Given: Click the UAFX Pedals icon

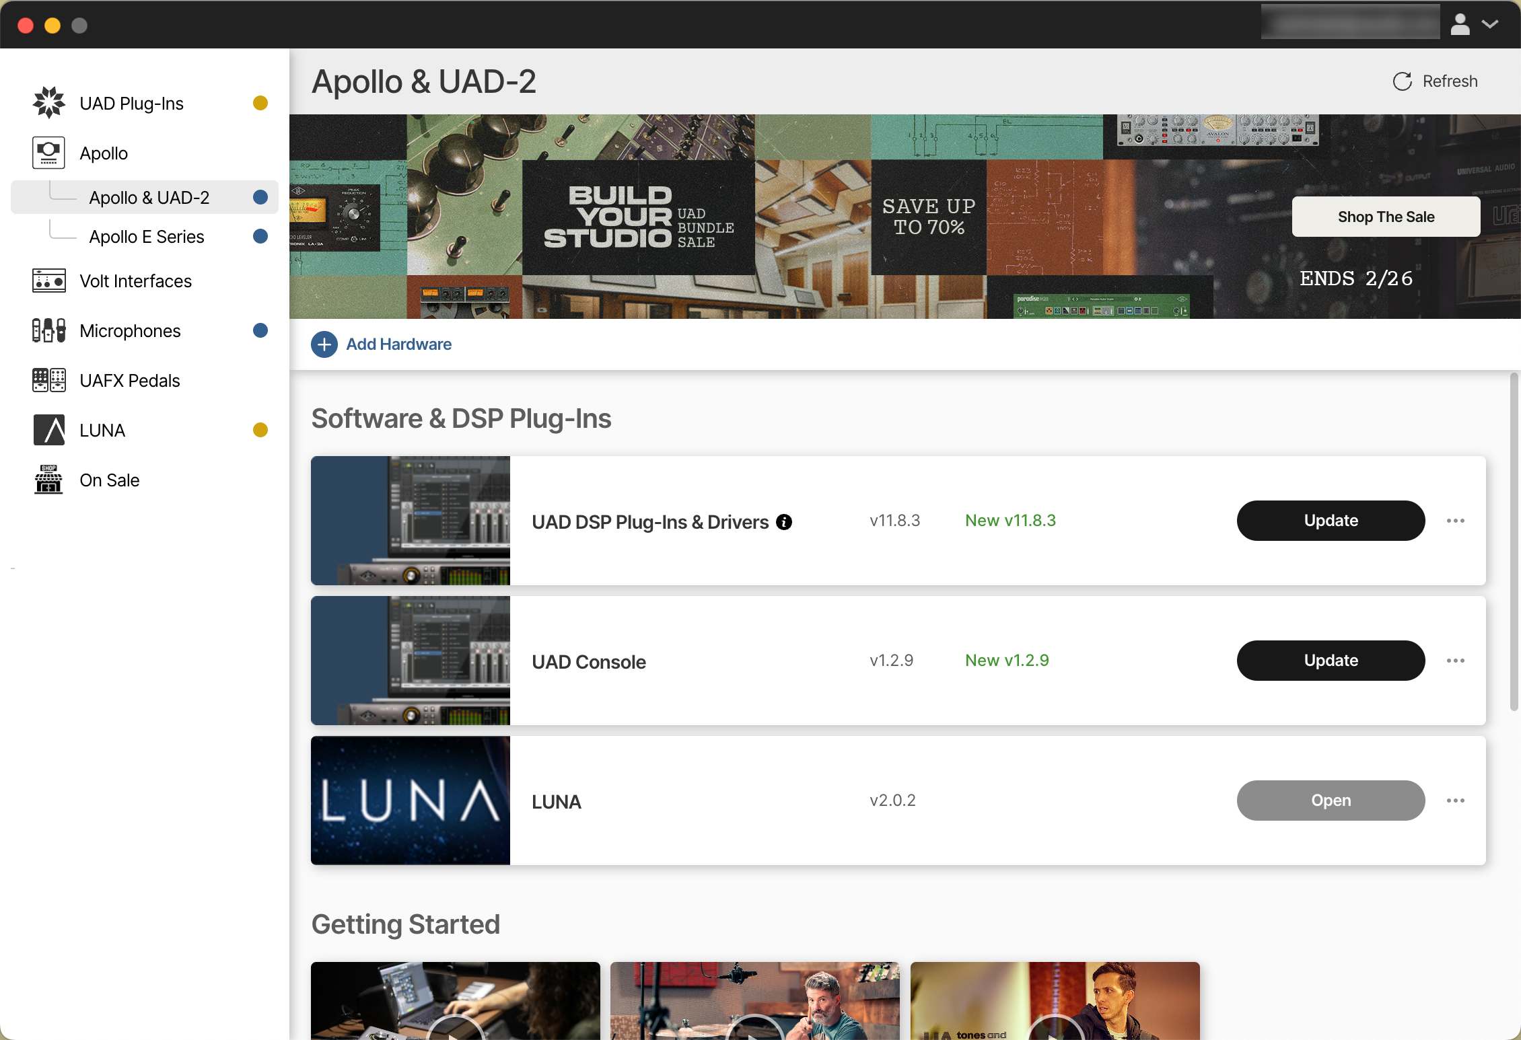Looking at the screenshot, I should [48, 380].
